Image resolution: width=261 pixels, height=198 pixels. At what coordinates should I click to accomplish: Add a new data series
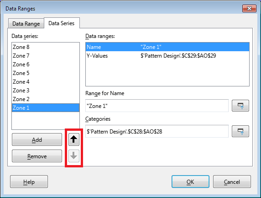point(37,139)
